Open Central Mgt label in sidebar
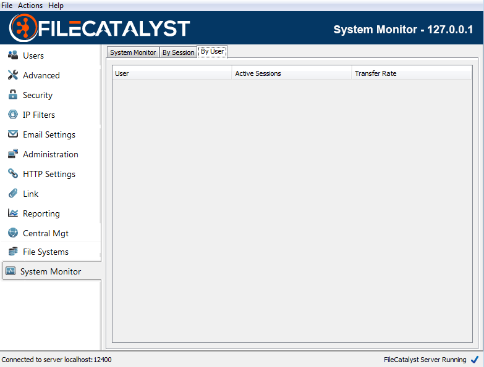This screenshot has height=367, width=484. pos(46,233)
